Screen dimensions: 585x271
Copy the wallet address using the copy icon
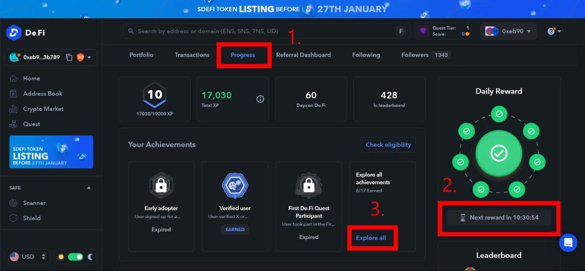69,57
